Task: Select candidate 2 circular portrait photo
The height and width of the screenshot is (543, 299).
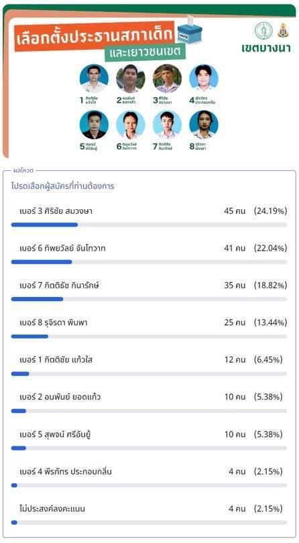Action: [x=131, y=78]
